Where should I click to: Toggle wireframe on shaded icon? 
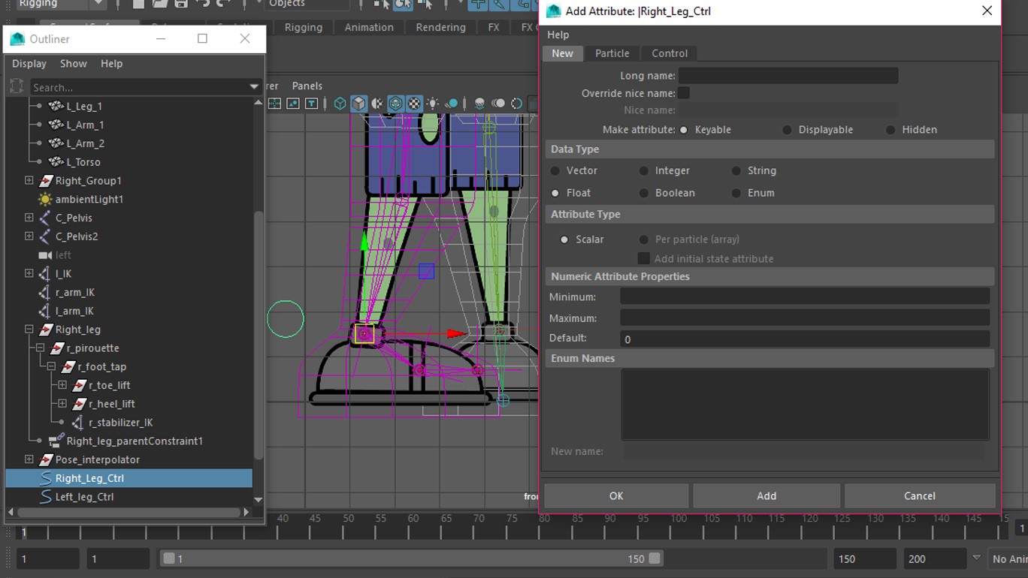[x=395, y=104]
